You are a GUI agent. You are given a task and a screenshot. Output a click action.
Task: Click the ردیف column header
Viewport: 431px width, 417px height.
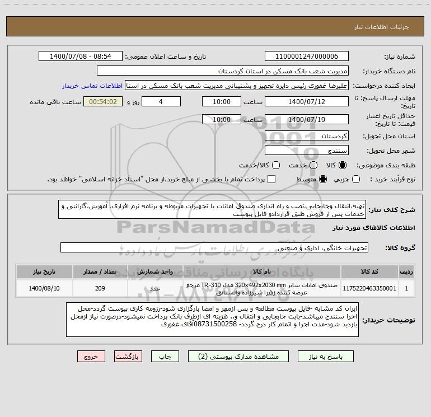click(406, 271)
